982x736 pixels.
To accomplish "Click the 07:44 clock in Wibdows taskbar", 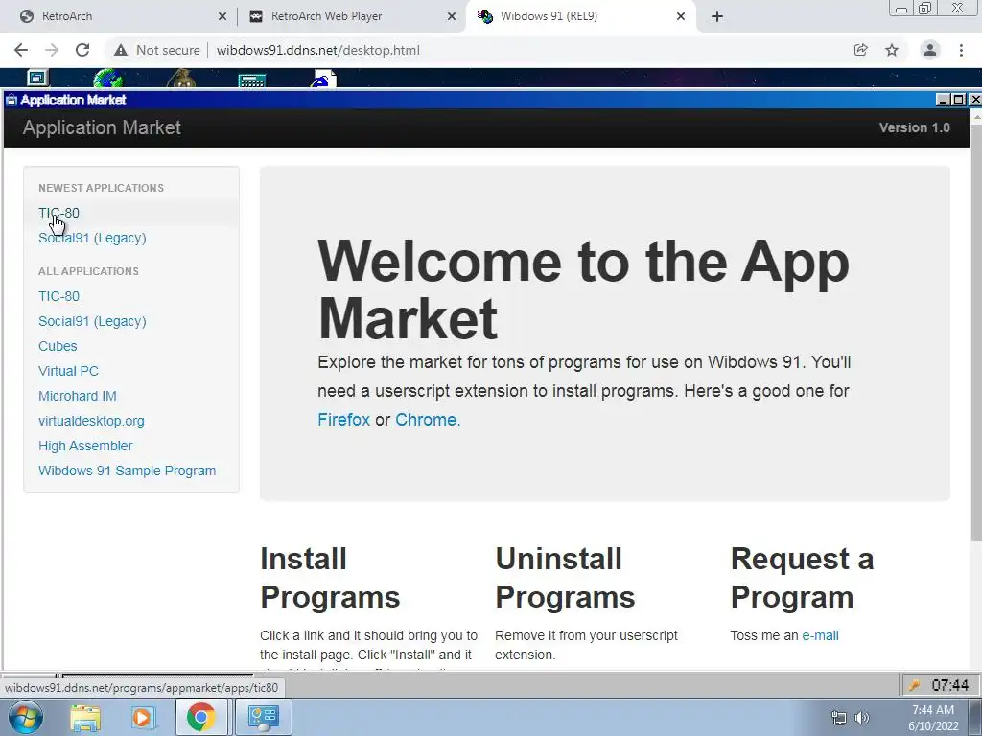I will click(950, 685).
